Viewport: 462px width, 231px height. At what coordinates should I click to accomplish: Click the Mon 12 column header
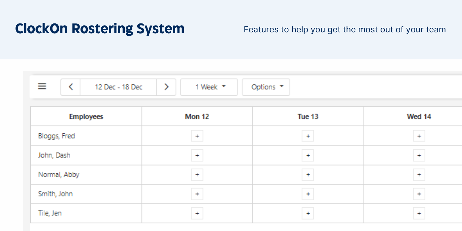(x=197, y=116)
